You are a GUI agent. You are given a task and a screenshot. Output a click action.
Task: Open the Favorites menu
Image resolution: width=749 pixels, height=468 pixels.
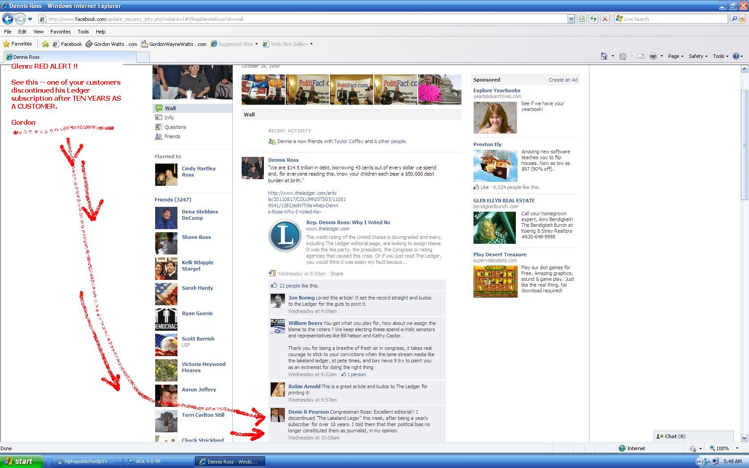pyautogui.click(x=60, y=32)
